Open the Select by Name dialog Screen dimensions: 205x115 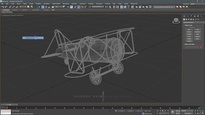(x=32, y=7)
